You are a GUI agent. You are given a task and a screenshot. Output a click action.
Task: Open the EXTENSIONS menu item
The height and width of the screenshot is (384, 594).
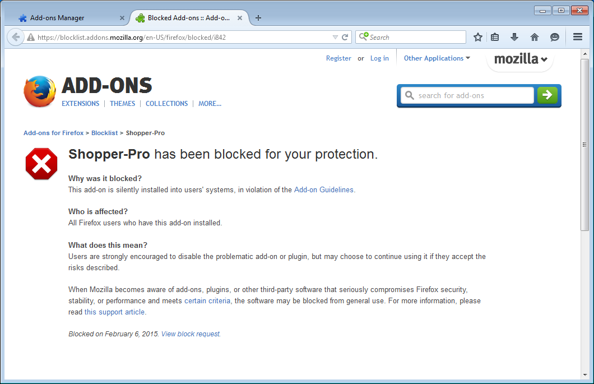tap(80, 104)
